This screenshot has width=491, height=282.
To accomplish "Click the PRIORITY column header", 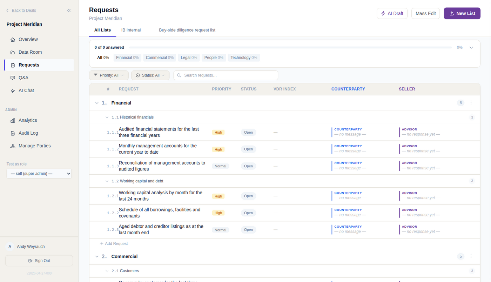I will coord(222,89).
